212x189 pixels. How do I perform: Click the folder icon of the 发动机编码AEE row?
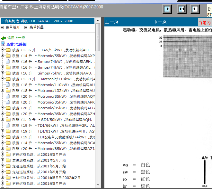(x=8, y=50)
